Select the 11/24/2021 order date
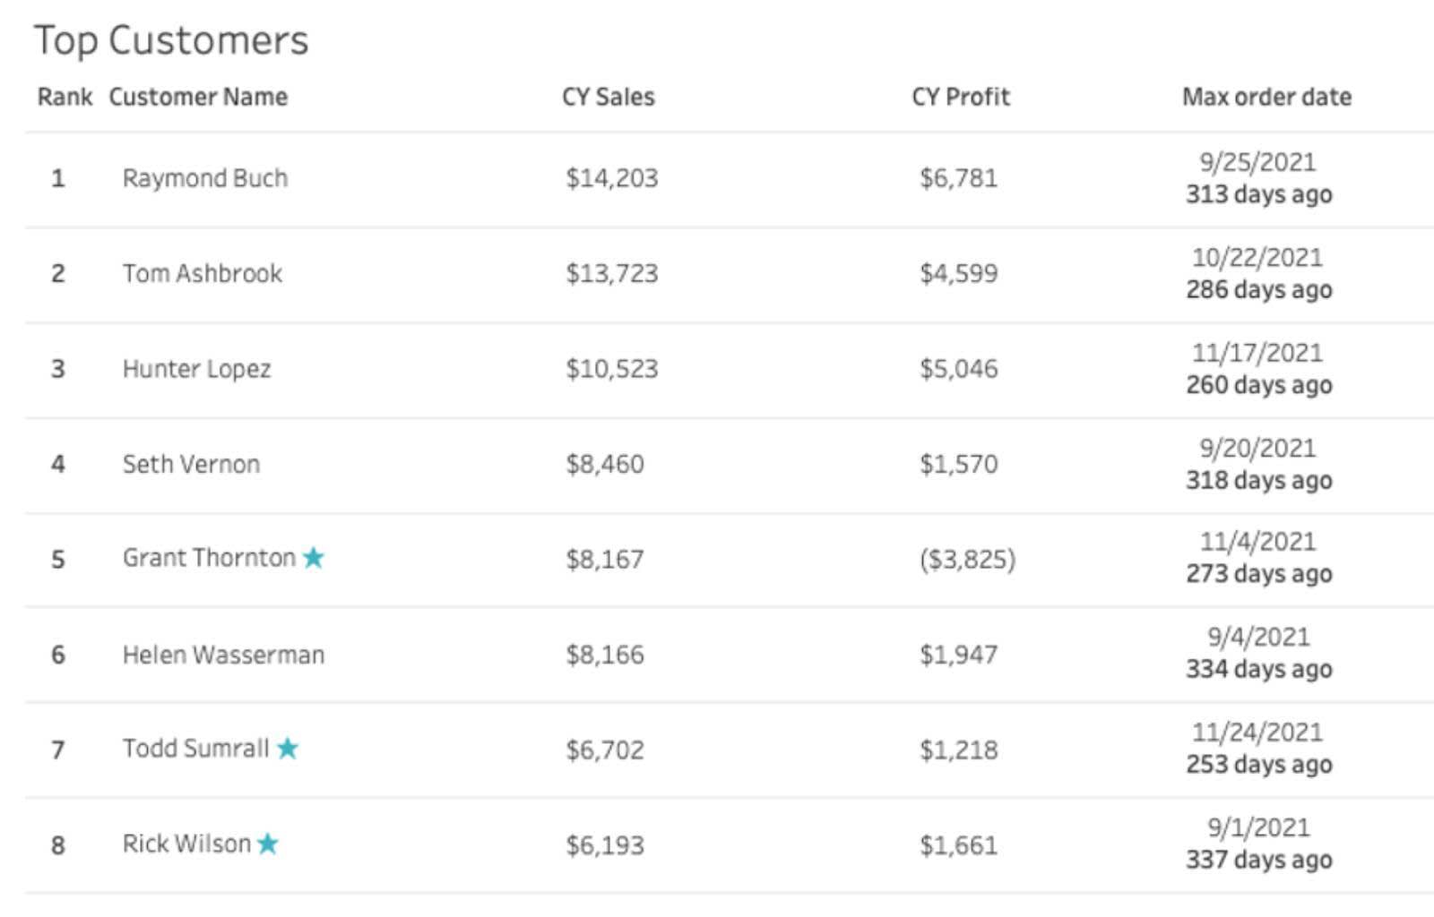Image resolution: width=1434 pixels, height=917 pixels. click(x=1257, y=732)
